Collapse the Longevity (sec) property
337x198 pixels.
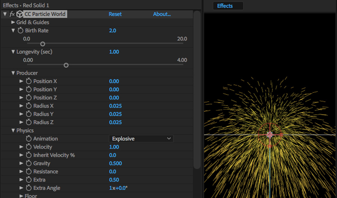pos(13,52)
